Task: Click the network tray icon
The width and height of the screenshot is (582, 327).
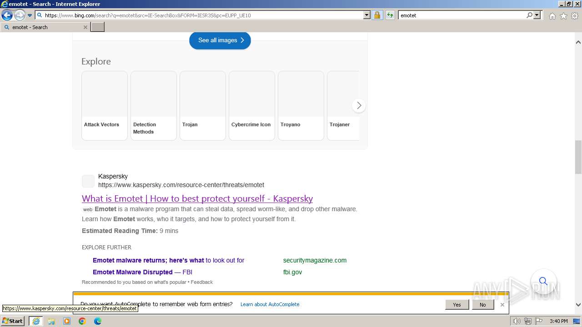Action: (527, 321)
